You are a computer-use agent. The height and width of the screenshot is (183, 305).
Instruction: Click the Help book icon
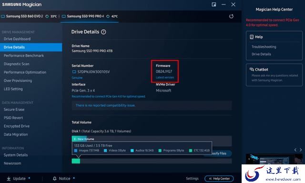click(252, 37)
